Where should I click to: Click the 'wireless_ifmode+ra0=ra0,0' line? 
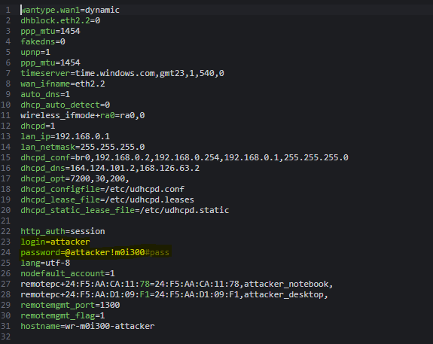point(83,115)
